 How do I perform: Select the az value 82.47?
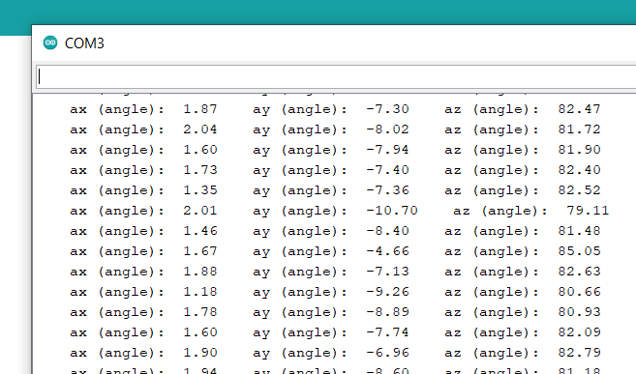coord(579,109)
